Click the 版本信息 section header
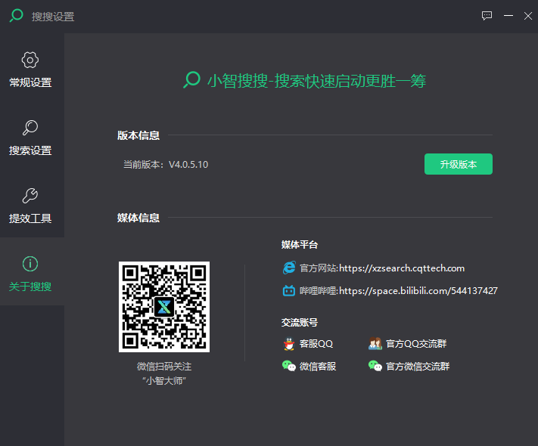The width and height of the screenshot is (538, 446). [x=138, y=135]
